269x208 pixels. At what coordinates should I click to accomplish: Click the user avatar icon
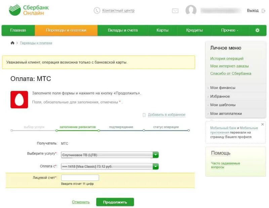(191, 10)
